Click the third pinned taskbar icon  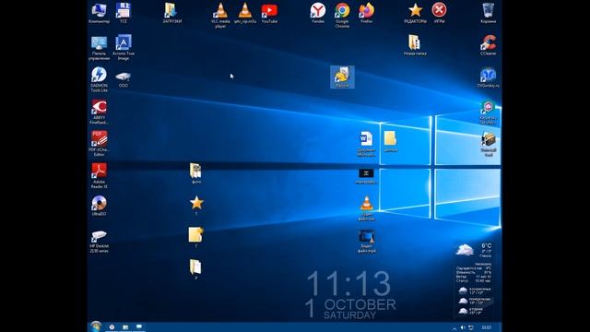(139, 327)
